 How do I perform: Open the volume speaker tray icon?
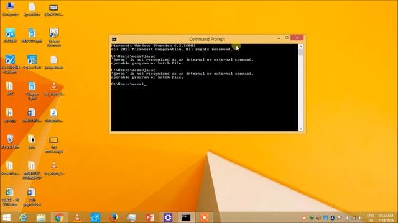coord(360,217)
